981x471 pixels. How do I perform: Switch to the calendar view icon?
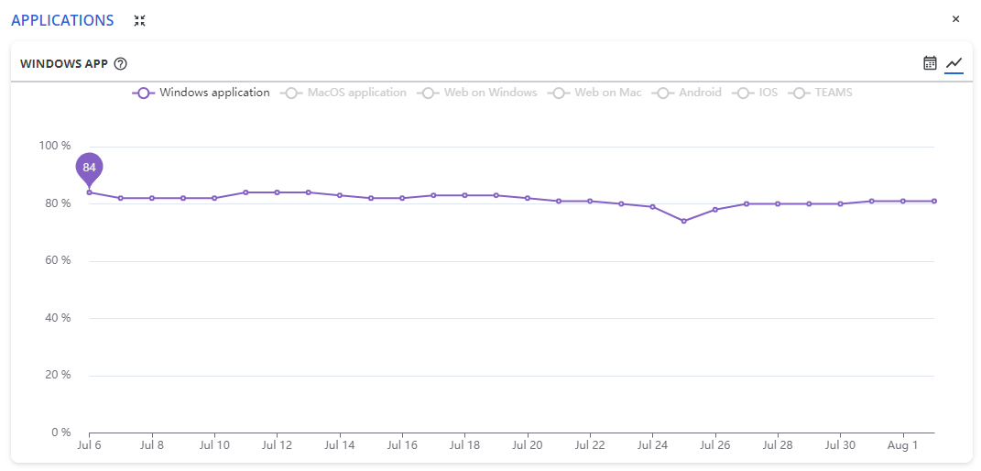[x=931, y=63]
